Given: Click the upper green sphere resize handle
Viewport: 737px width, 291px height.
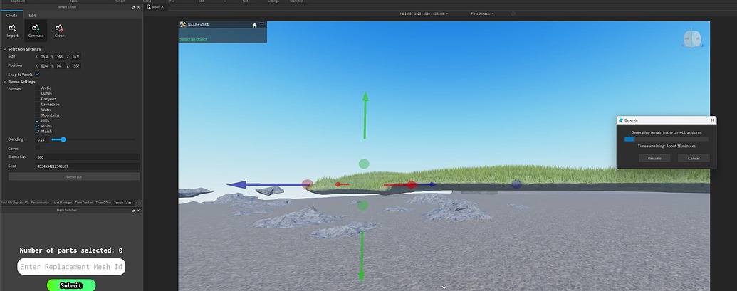Looking at the screenshot, I should coord(364,164).
